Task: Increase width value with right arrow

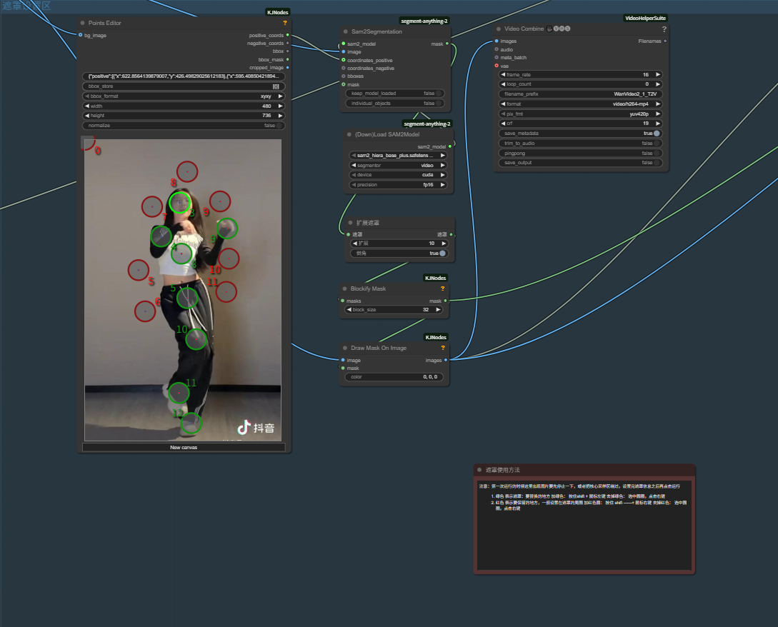Action: [x=280, y=106]
